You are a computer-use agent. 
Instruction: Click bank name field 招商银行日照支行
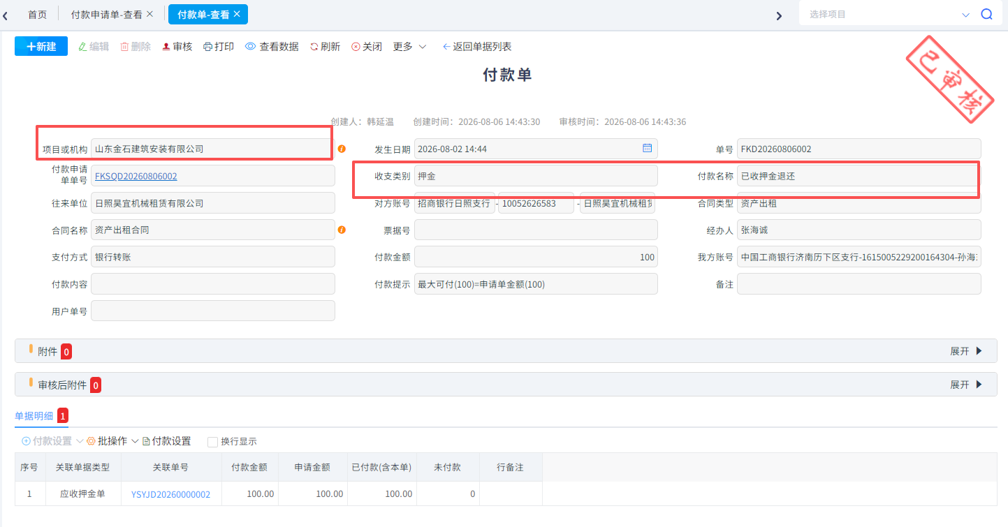point(455,203)
